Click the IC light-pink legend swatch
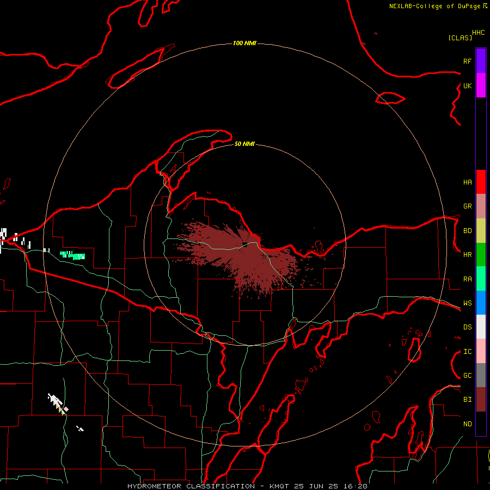 [481, 351]
